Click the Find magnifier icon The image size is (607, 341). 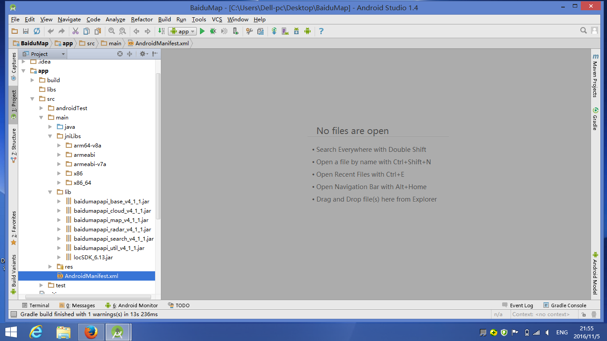click(x=112, y=31)
